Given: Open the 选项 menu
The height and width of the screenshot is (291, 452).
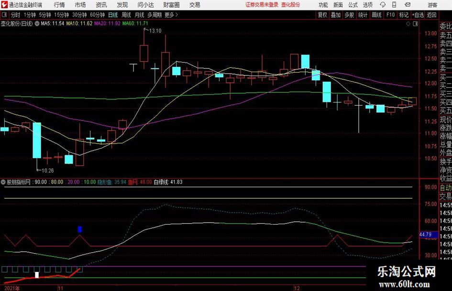Looking at the screenshot, I should click(368, 5).
